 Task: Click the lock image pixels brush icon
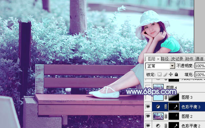click(165, 75)
